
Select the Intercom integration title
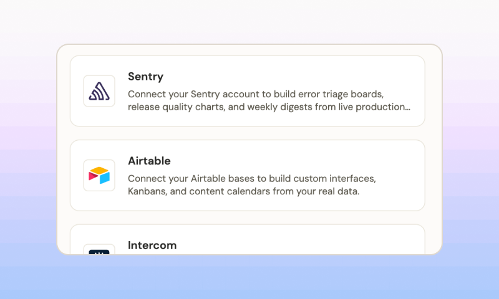point(152,245)
